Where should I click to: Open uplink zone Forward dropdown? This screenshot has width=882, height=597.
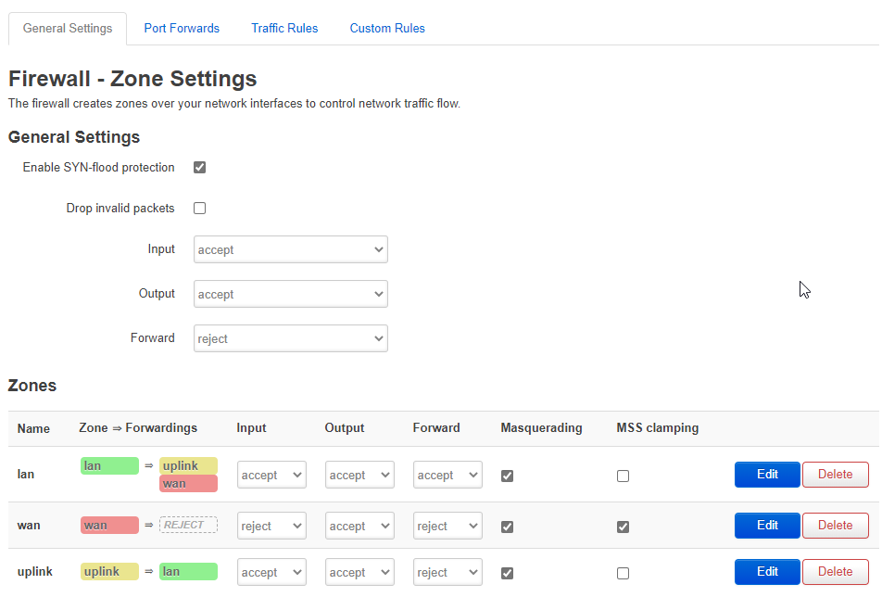[447, 573]
